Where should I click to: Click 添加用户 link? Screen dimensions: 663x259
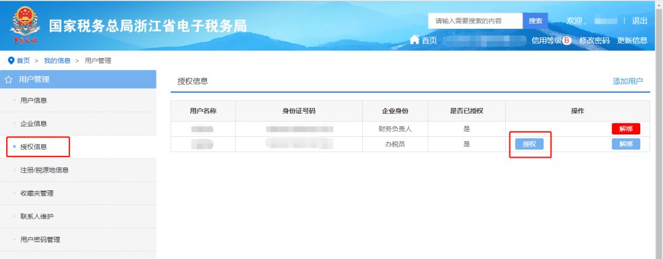coord(628,82)
